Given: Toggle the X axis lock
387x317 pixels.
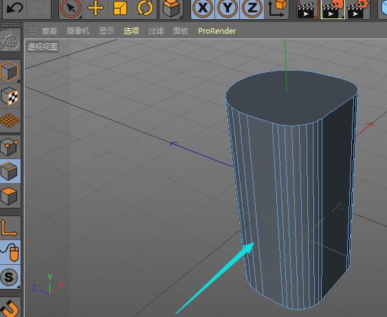Looking at the screenshot, I should [x=203, y=8].
